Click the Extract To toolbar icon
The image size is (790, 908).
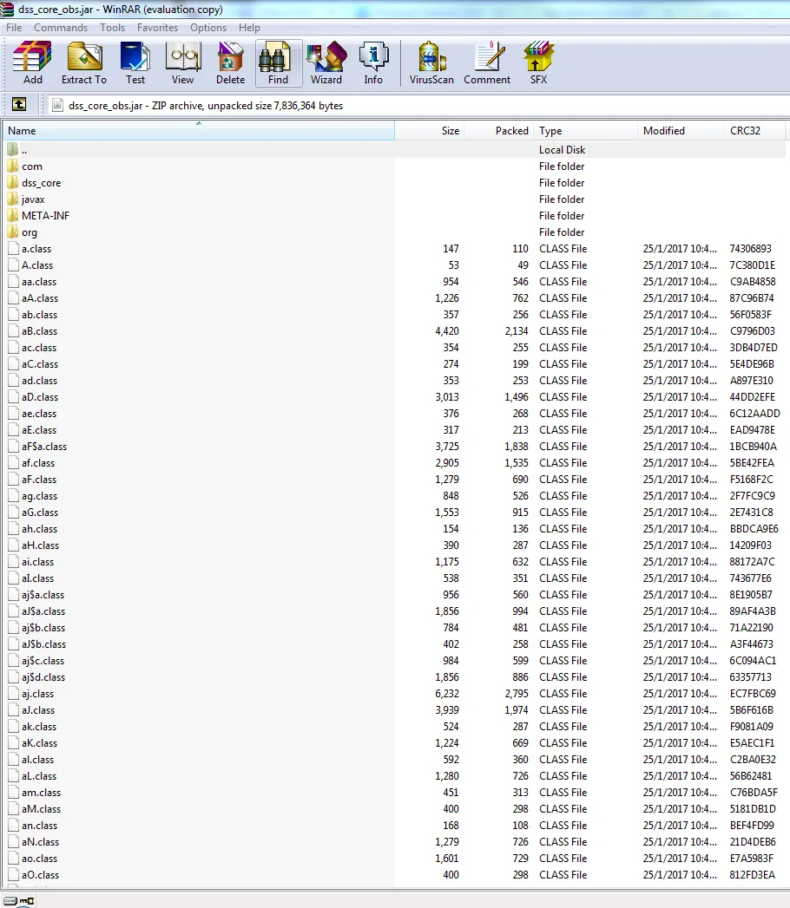pos(84,63)
